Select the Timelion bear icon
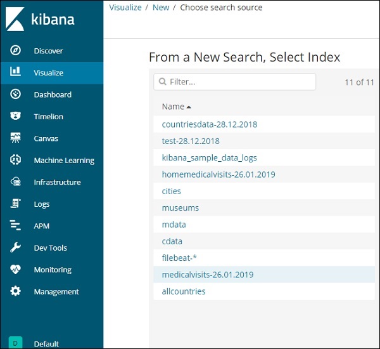 click(x=16, y=117)
